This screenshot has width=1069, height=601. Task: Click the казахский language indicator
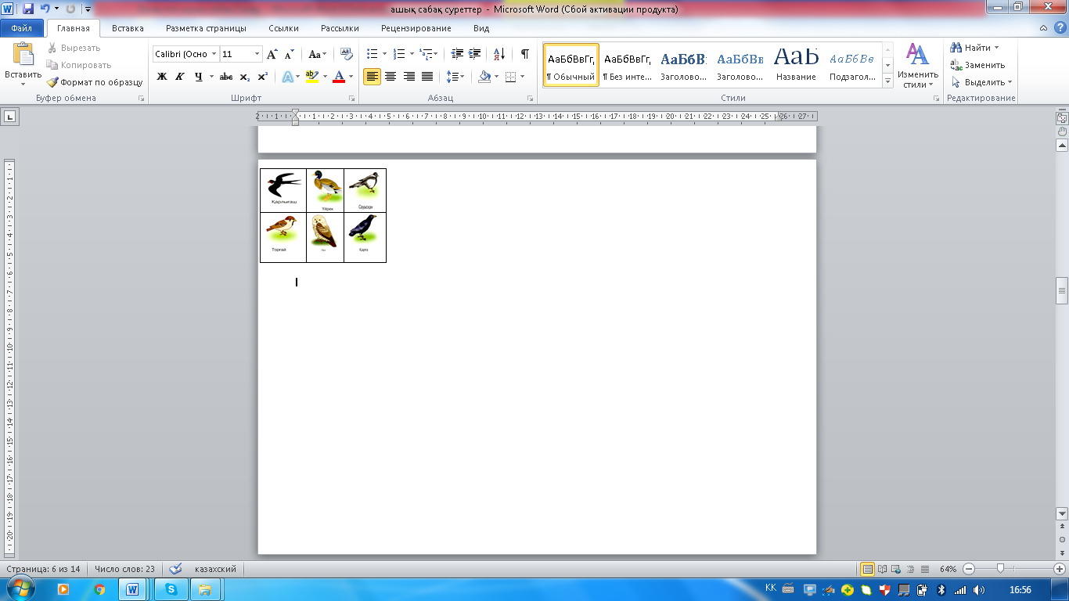click(x=215, y=569)
